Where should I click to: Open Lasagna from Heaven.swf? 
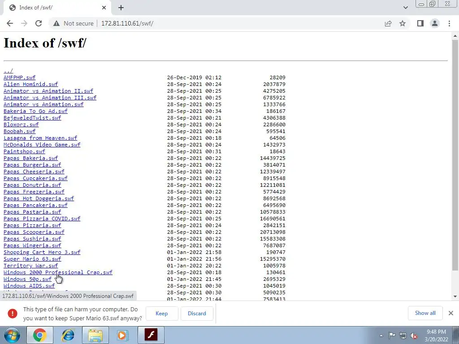click(x=40, y=138)
